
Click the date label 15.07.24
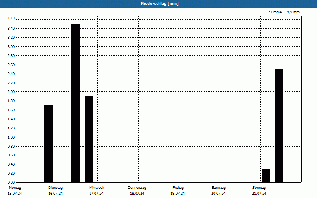(15, 194)
